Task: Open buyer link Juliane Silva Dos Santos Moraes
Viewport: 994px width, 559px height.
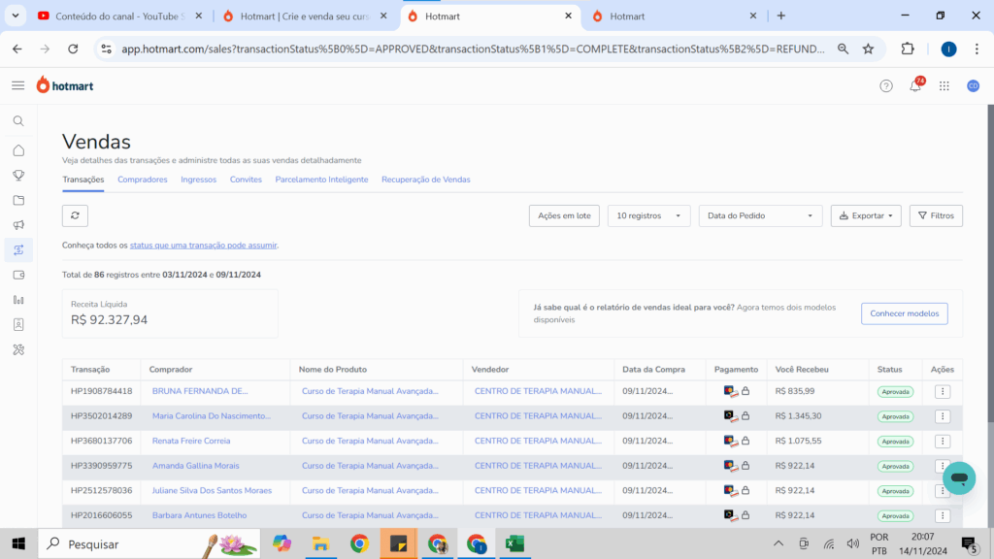Action: point(212,490)
